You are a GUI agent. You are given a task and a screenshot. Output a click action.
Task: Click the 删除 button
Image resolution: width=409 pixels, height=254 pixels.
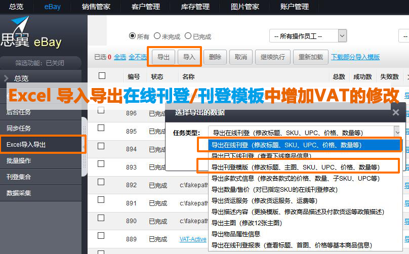(215, 57)
